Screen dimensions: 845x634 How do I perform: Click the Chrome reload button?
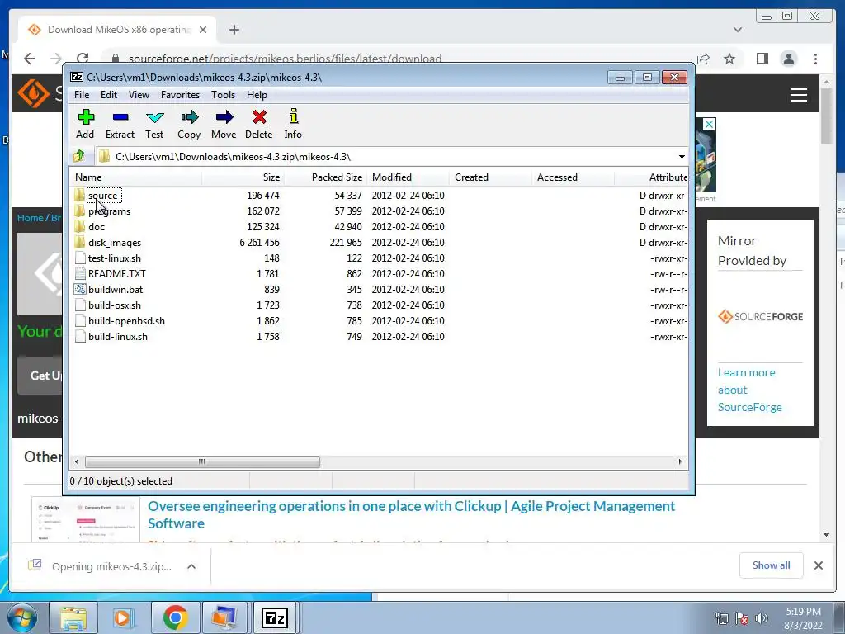(83, 59)
